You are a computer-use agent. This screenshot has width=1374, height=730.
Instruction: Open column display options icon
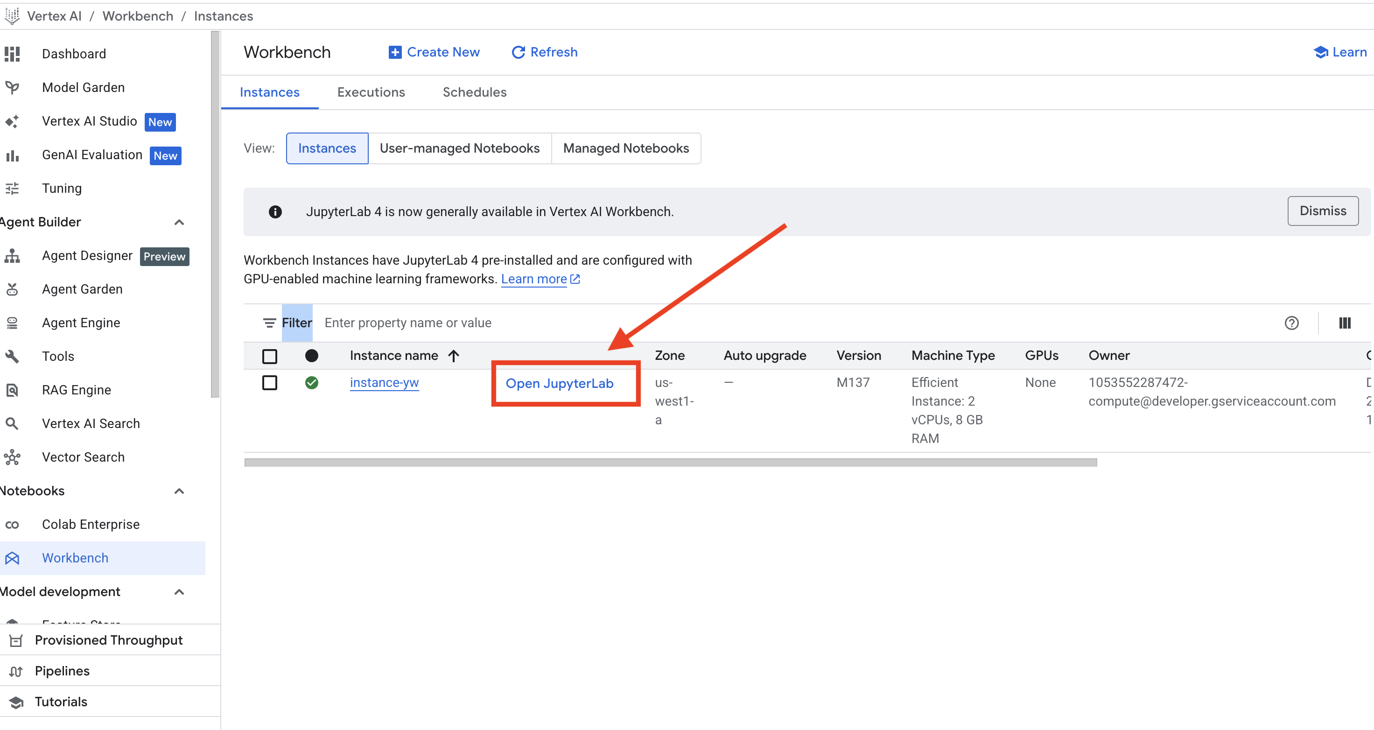click(x=1344, y=323)
